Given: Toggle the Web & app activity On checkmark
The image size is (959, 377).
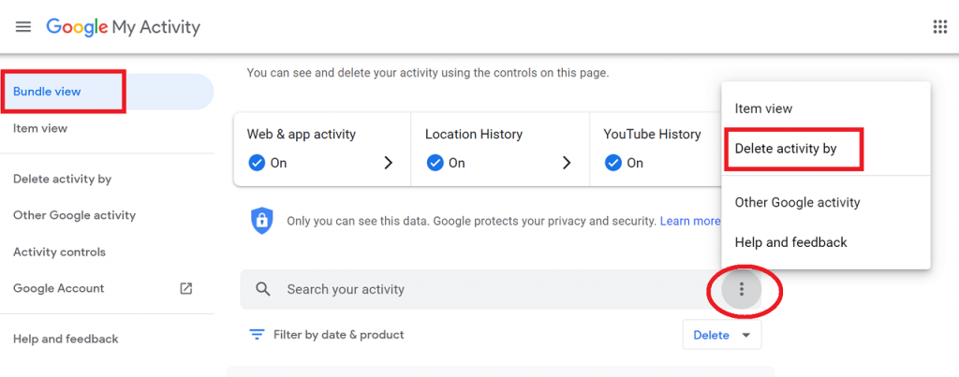Looking at the screenshot, I should [x=257, y=163].
